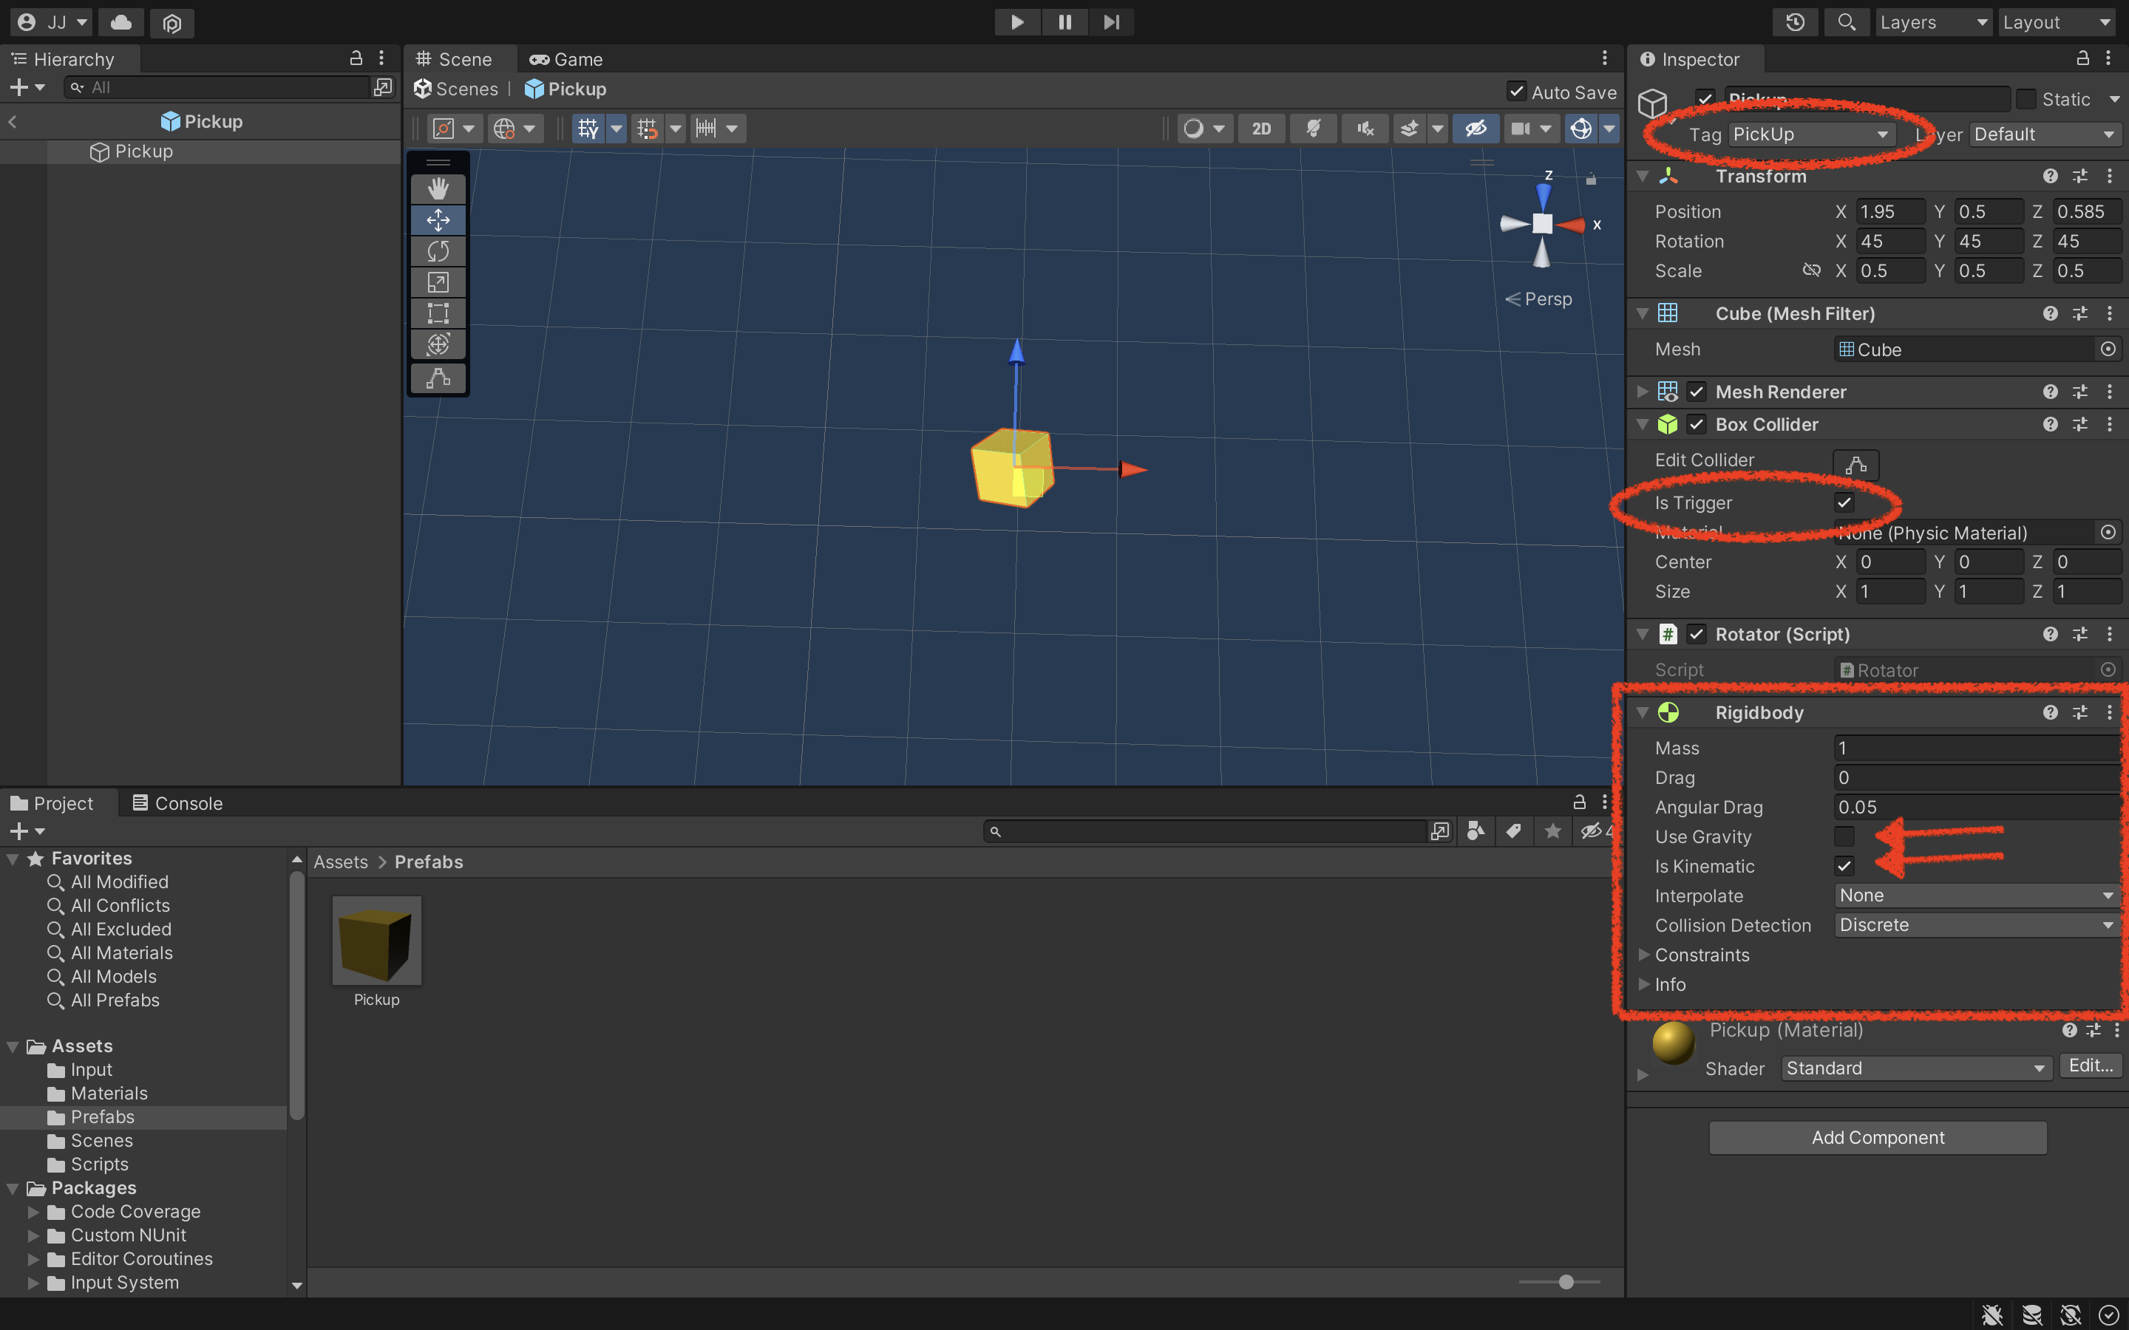
Task: Toggle the Is Trigger checkbox
Action: [x=1844, y=503]
